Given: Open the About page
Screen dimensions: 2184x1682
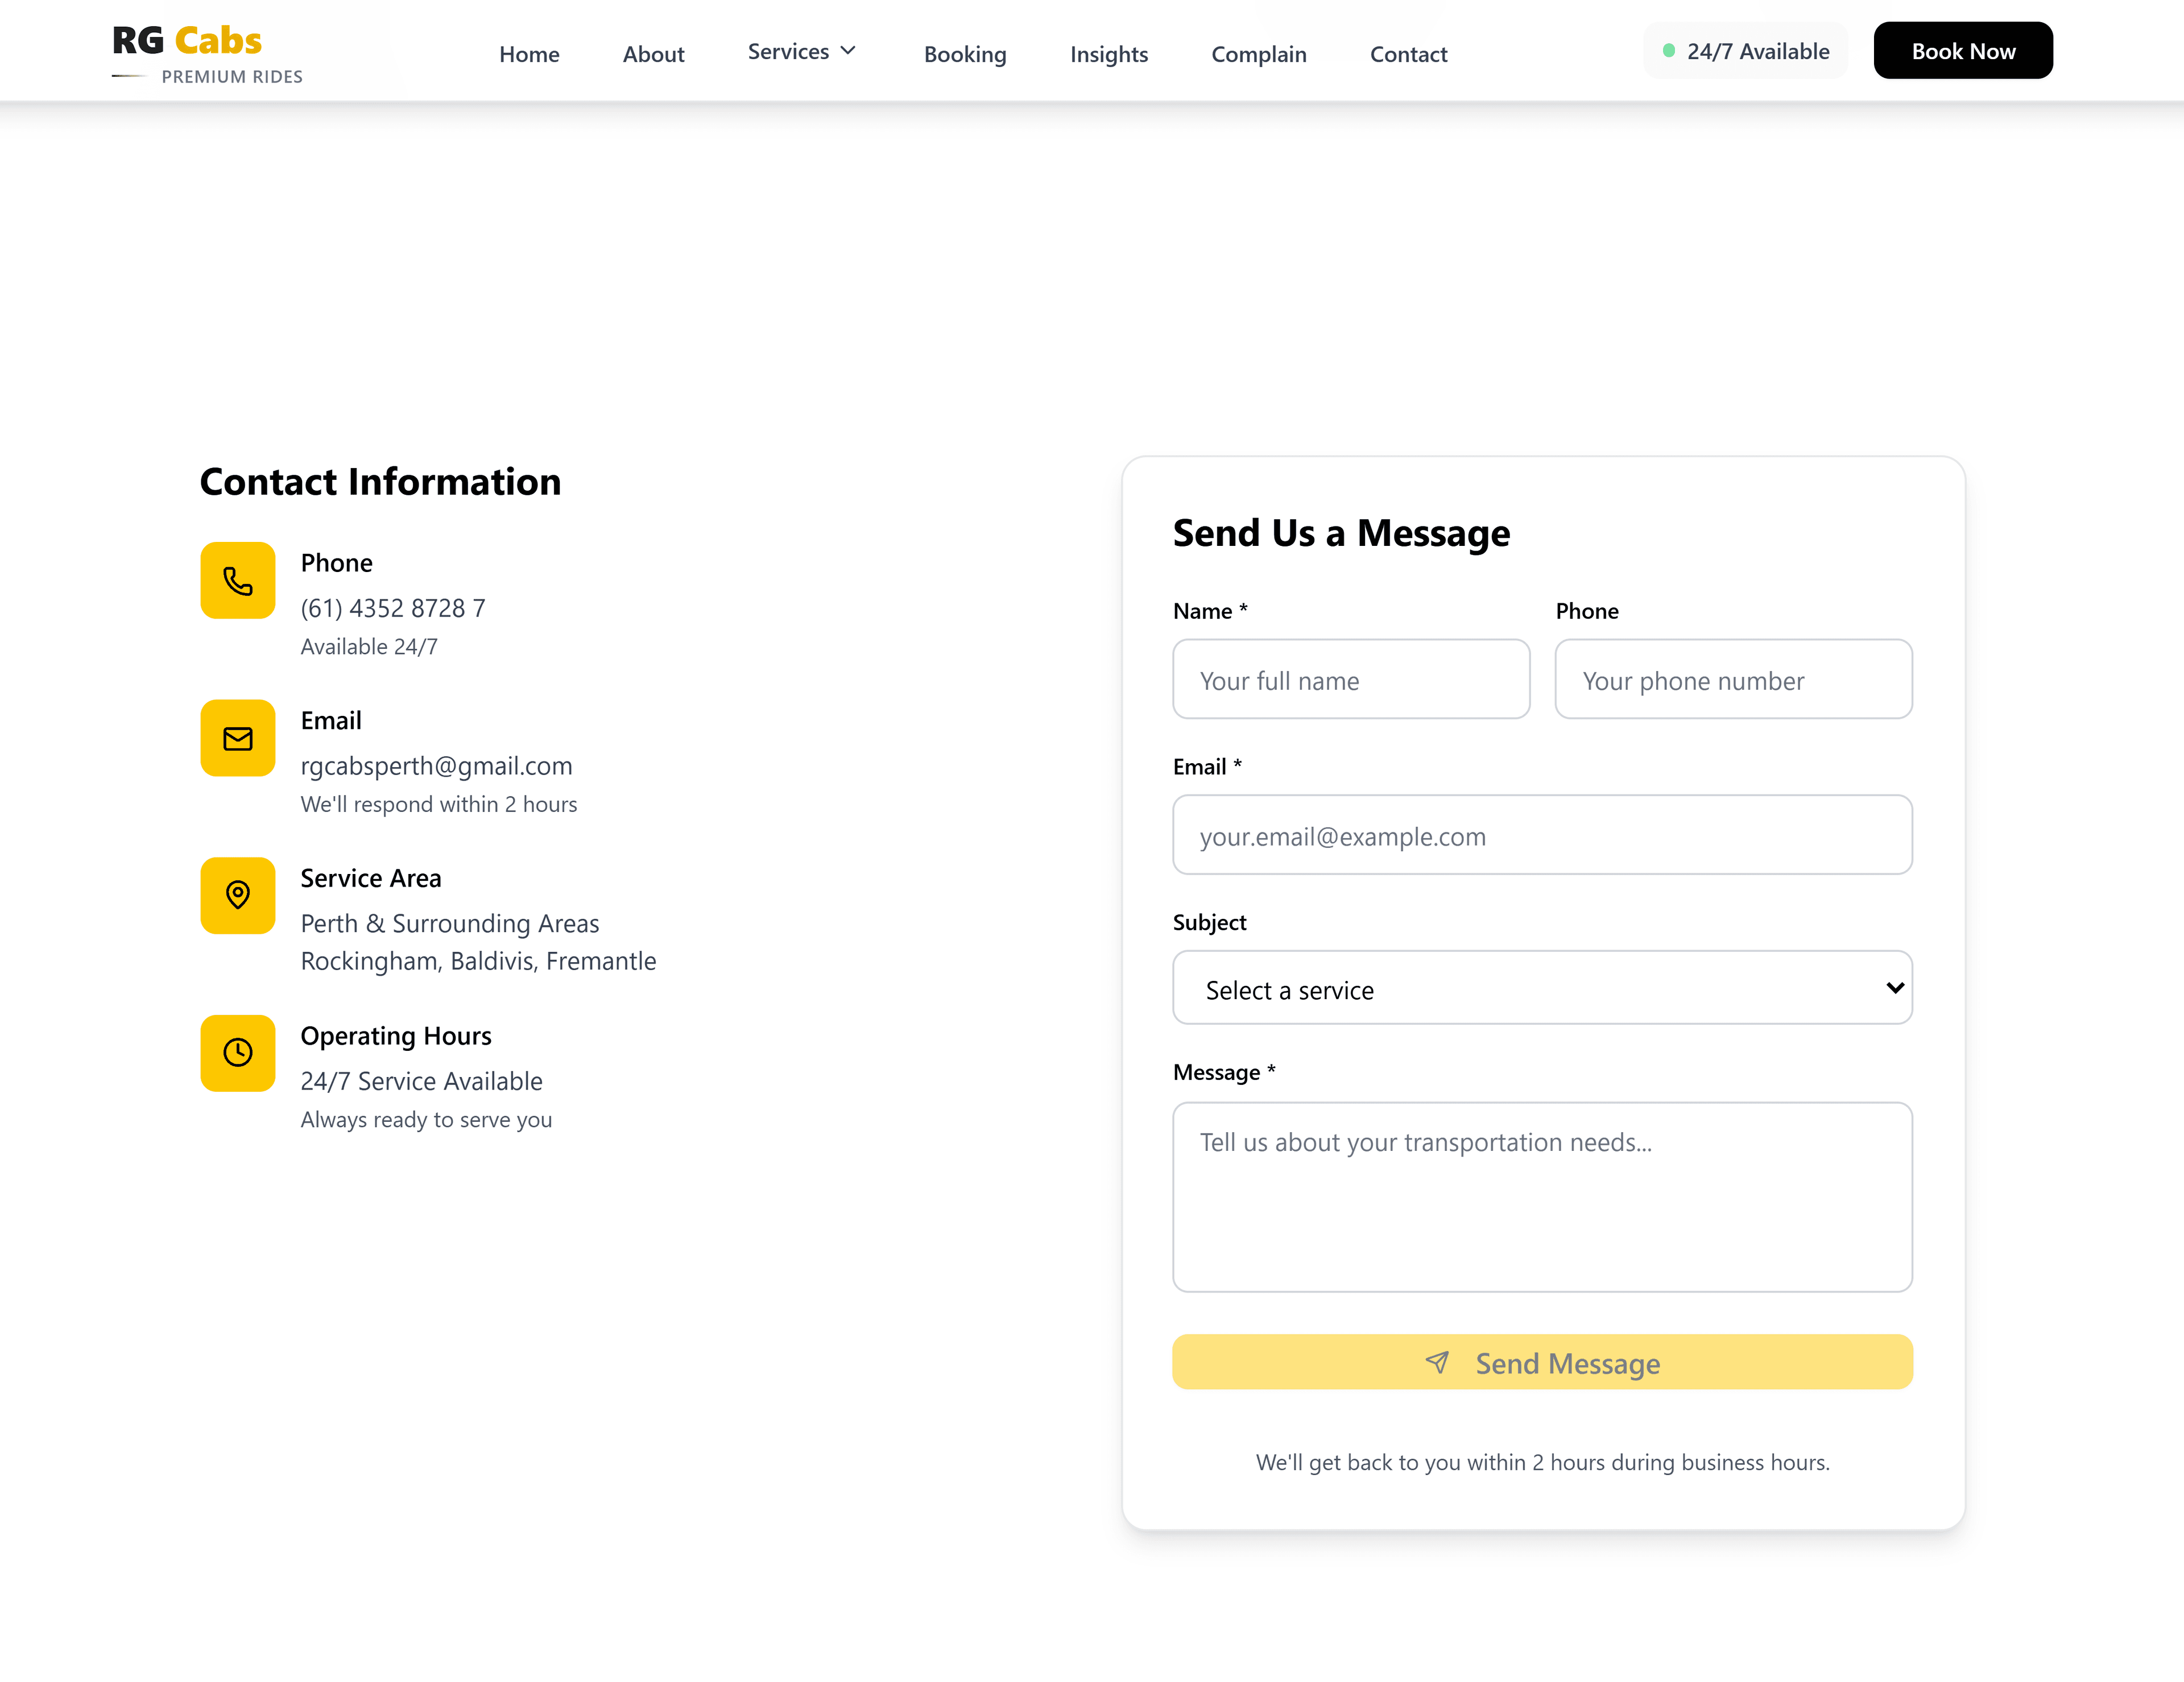Looking at the screenshot, I should tap(653, 54).
